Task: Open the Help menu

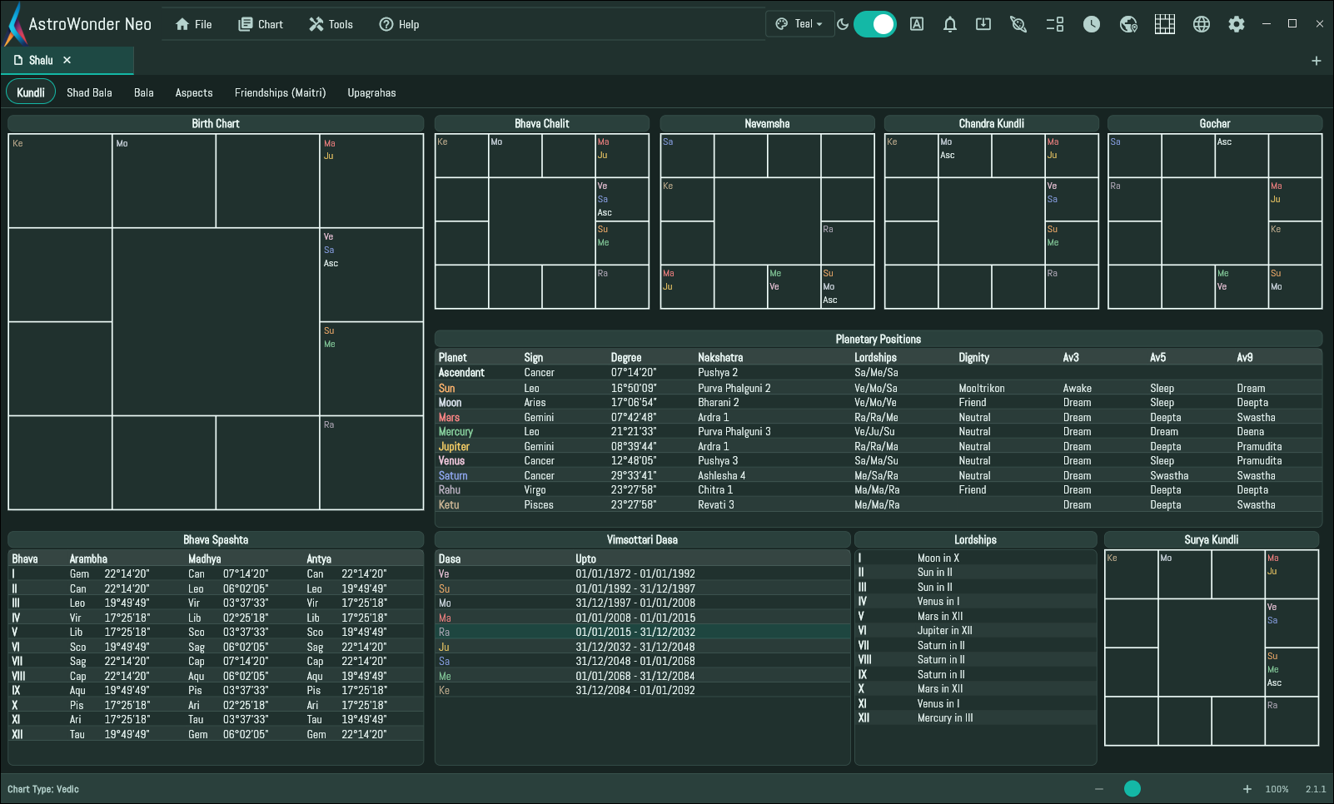Action: (399, 24)
